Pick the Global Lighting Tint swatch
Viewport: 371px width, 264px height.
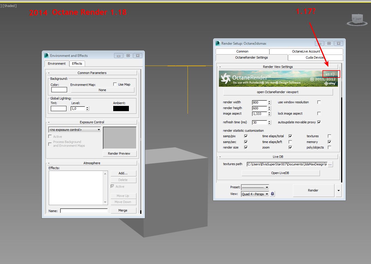(x=59, y=109)
